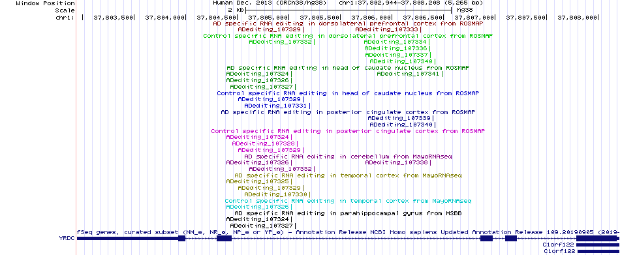Viewport: 620px width, 255px height.
Task: Open the Control temporal cortex MayoRNAseq track title
Action: point(348,201)
